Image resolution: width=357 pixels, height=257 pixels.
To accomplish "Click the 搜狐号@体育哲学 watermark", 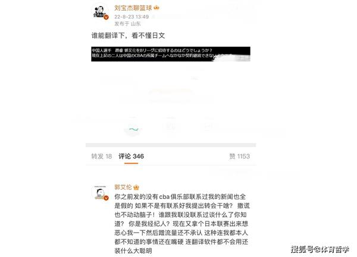I will pyautogui.click(x=320, y=249).
